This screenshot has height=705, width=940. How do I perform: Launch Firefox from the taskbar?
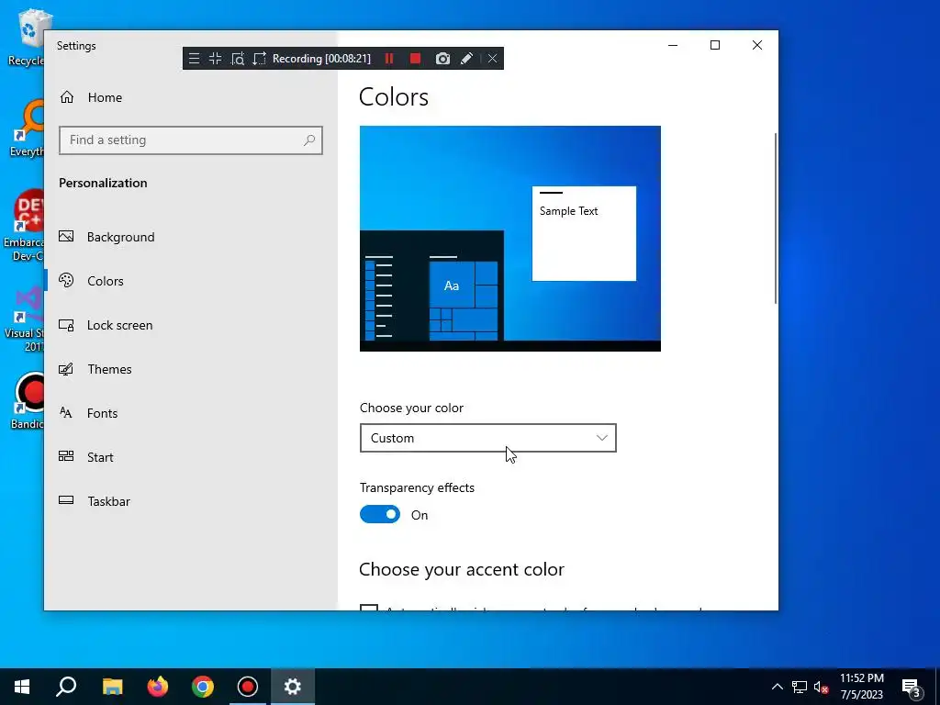click(158, 687)
